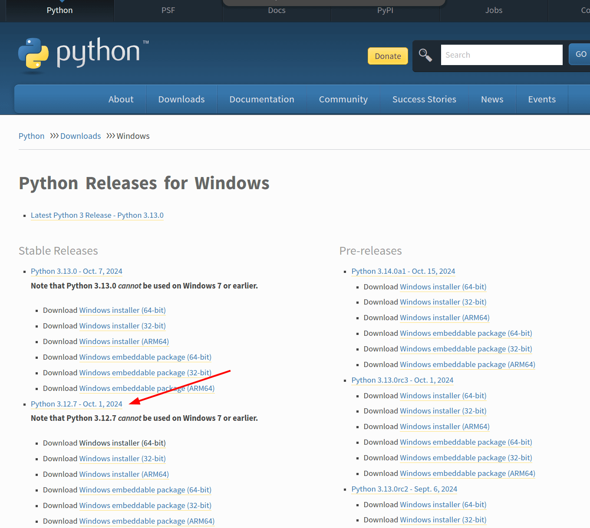Open Python 3.13.0 - Oct. 7, 2024 release
The width and height of the screenshot is (590, 528).
(76, 271)
